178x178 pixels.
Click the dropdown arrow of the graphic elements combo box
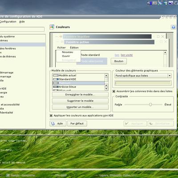coord(170,76)
